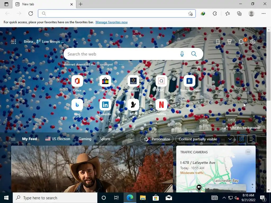271x203 pixels.
Task: Show hidden system tray icons chevron
Action: point(224,198)
